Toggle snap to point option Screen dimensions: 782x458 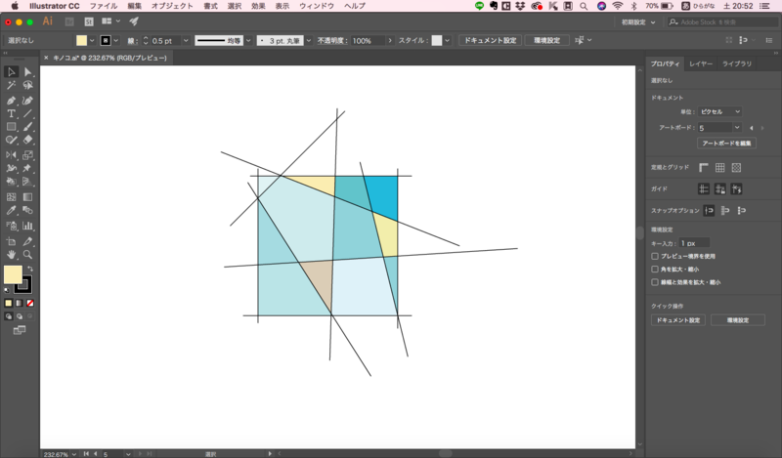(709, 210)
